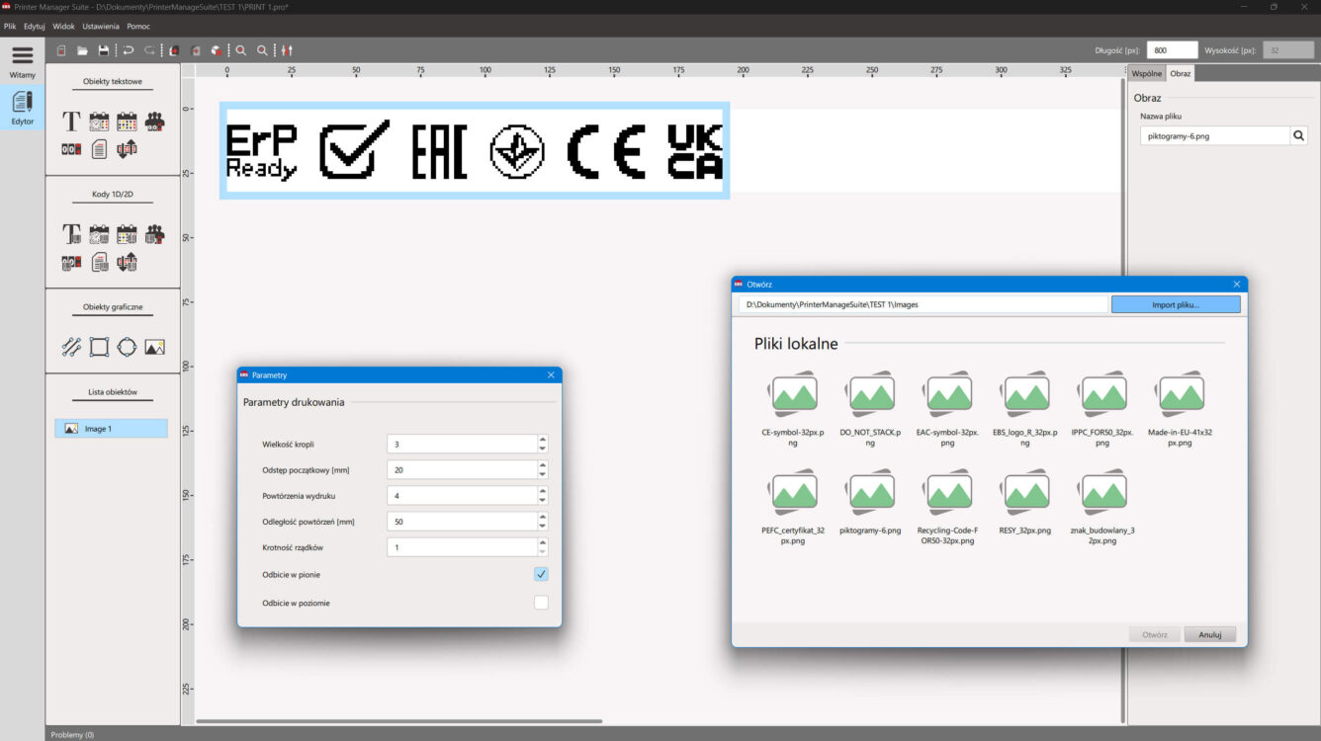Undo the last action in toolbar
The height and width of the screenshot is (741, 1321).
click(x=129, y=50)
